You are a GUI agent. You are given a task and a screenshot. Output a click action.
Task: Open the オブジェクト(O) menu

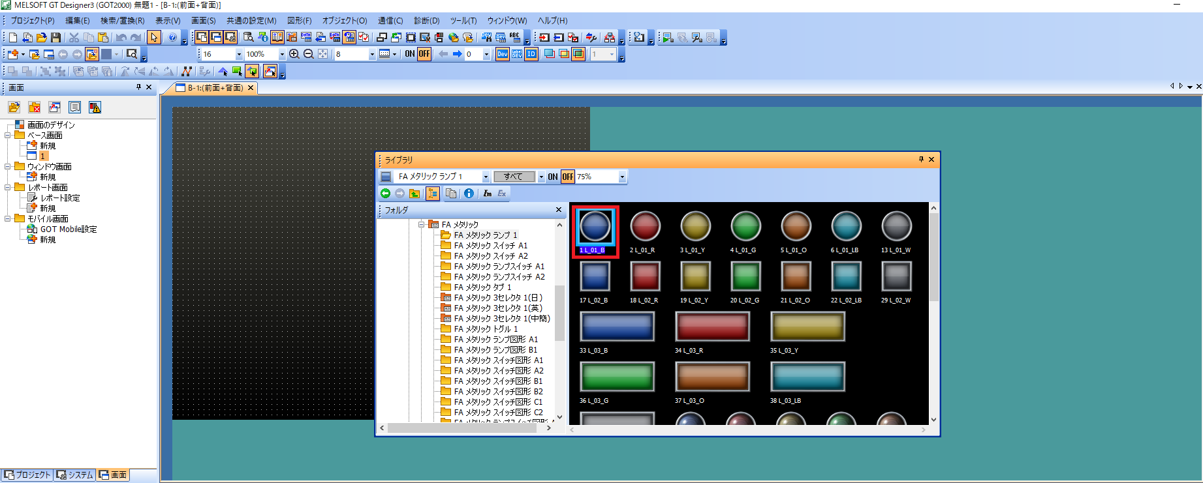[x=345, y=21]
